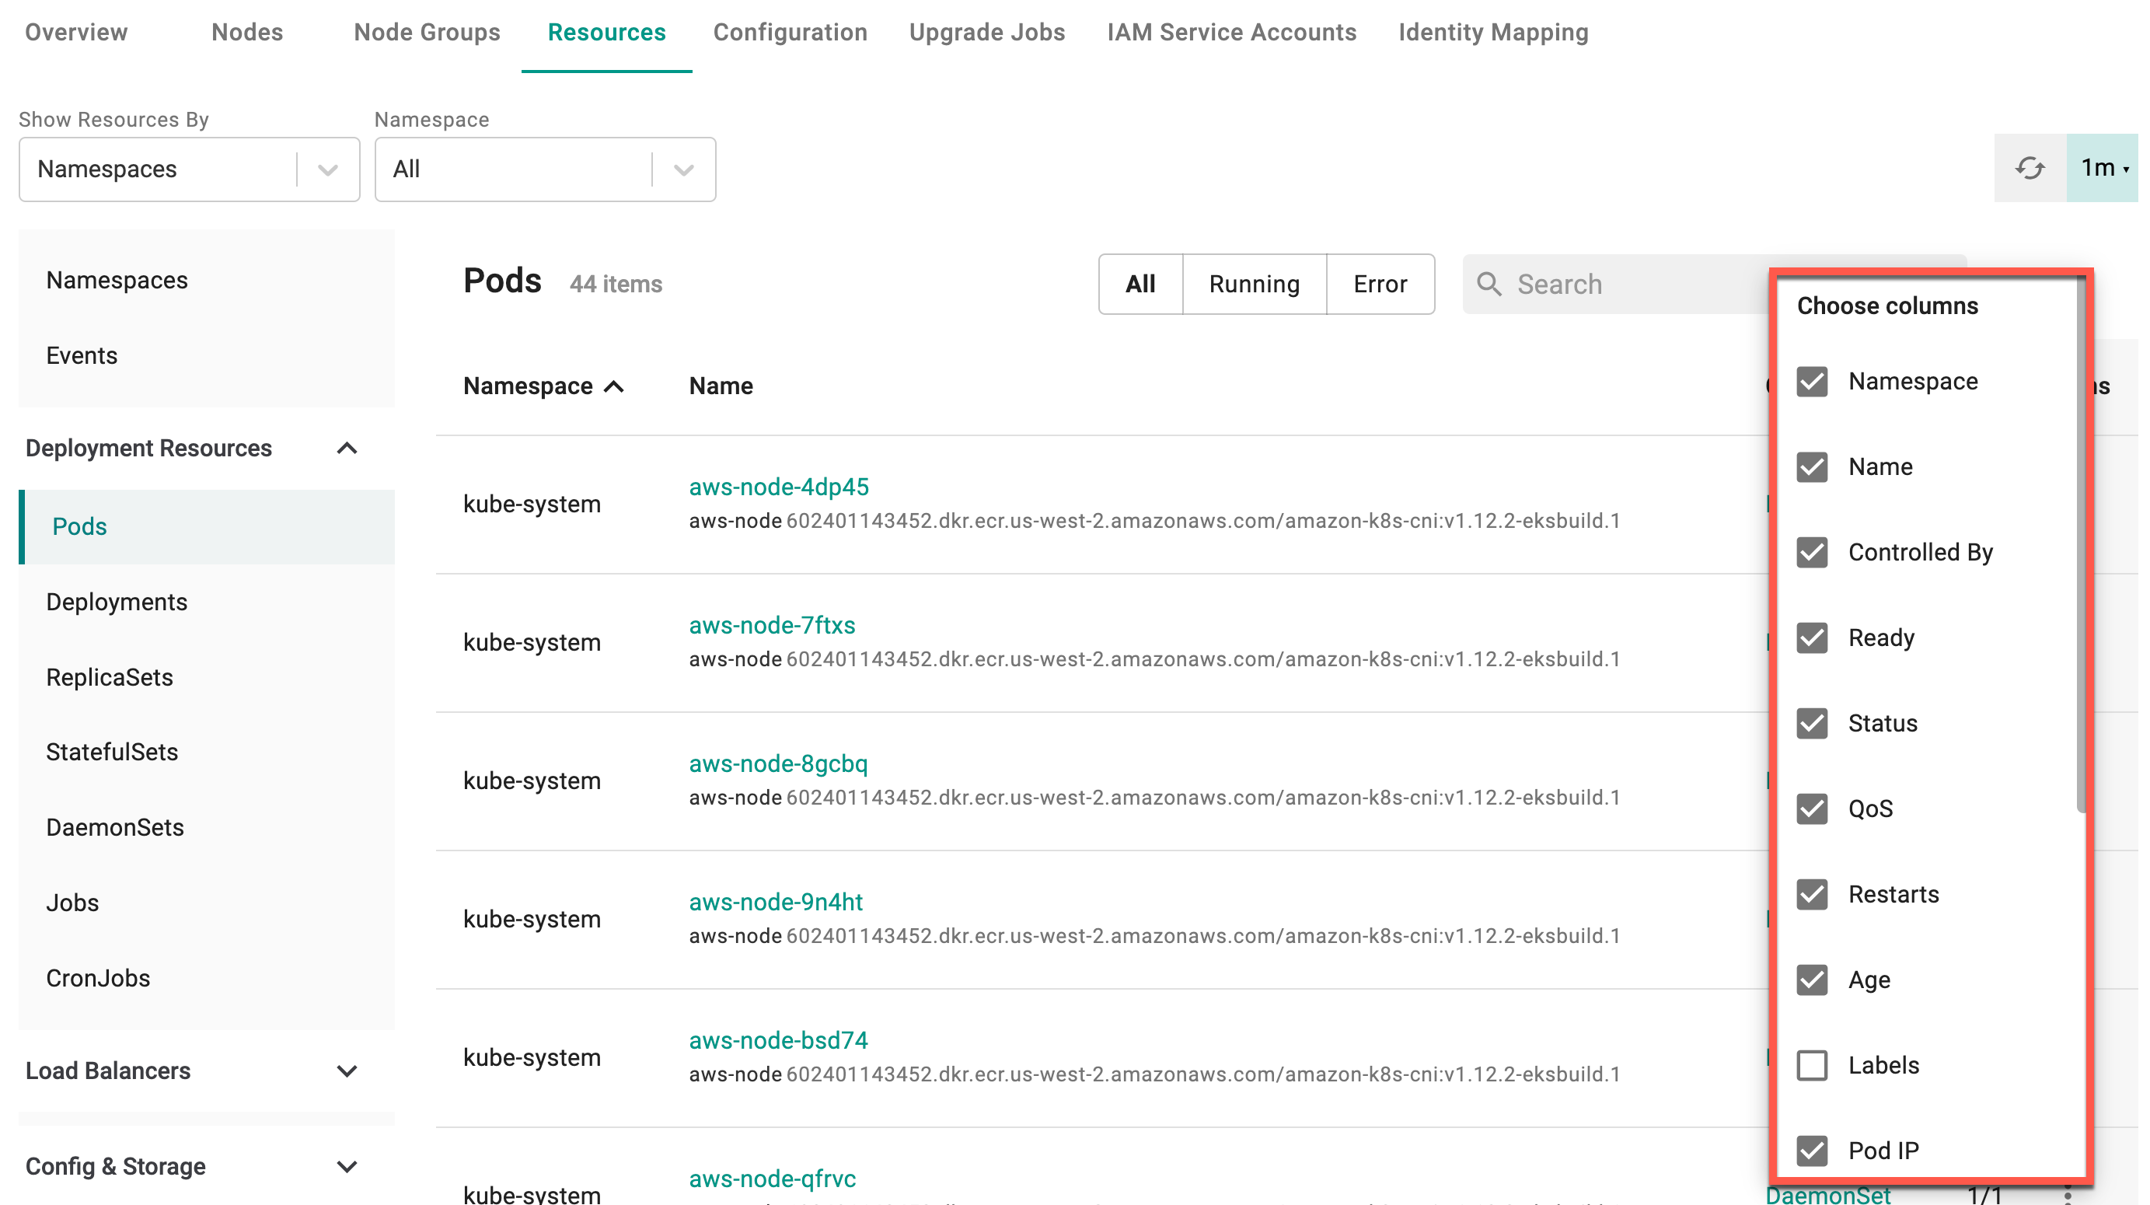Image resolution: width=2150 pixels, height=1205 pixels.
Task: Disable the Restarts column checkbox
Action: (x=1812, y=893)
